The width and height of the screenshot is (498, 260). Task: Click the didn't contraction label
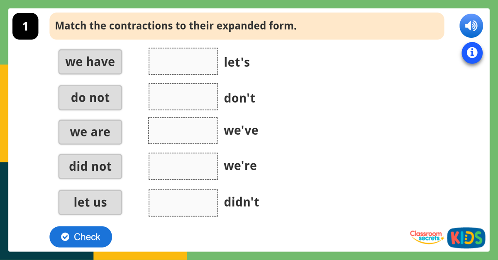point(242,202)
